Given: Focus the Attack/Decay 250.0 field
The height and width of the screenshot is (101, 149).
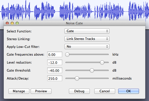Looking at the screenshot, I should [x=55, y=78].
